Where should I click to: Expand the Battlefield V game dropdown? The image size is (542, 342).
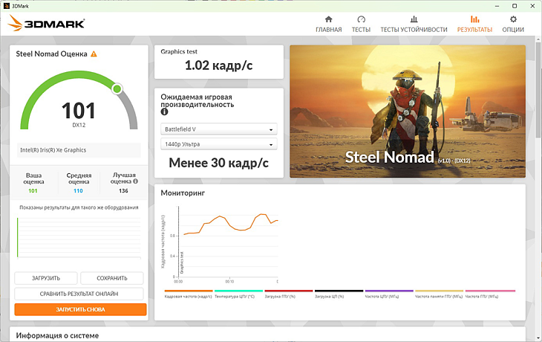218,129
